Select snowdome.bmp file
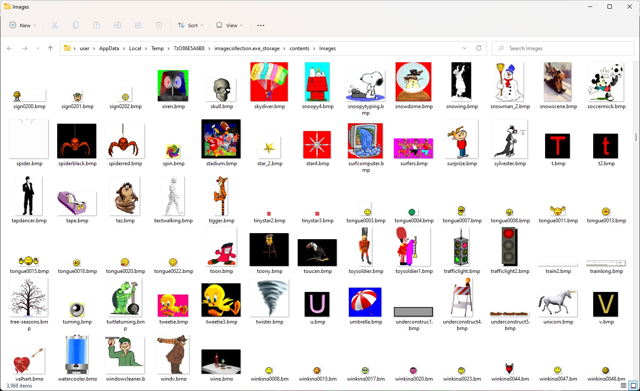This screenshot has height=391, width=640. coord(413,82)
